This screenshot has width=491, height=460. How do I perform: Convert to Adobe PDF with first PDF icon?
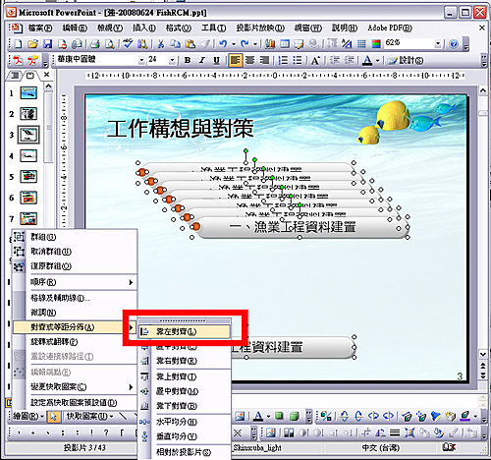pos(18,60)
